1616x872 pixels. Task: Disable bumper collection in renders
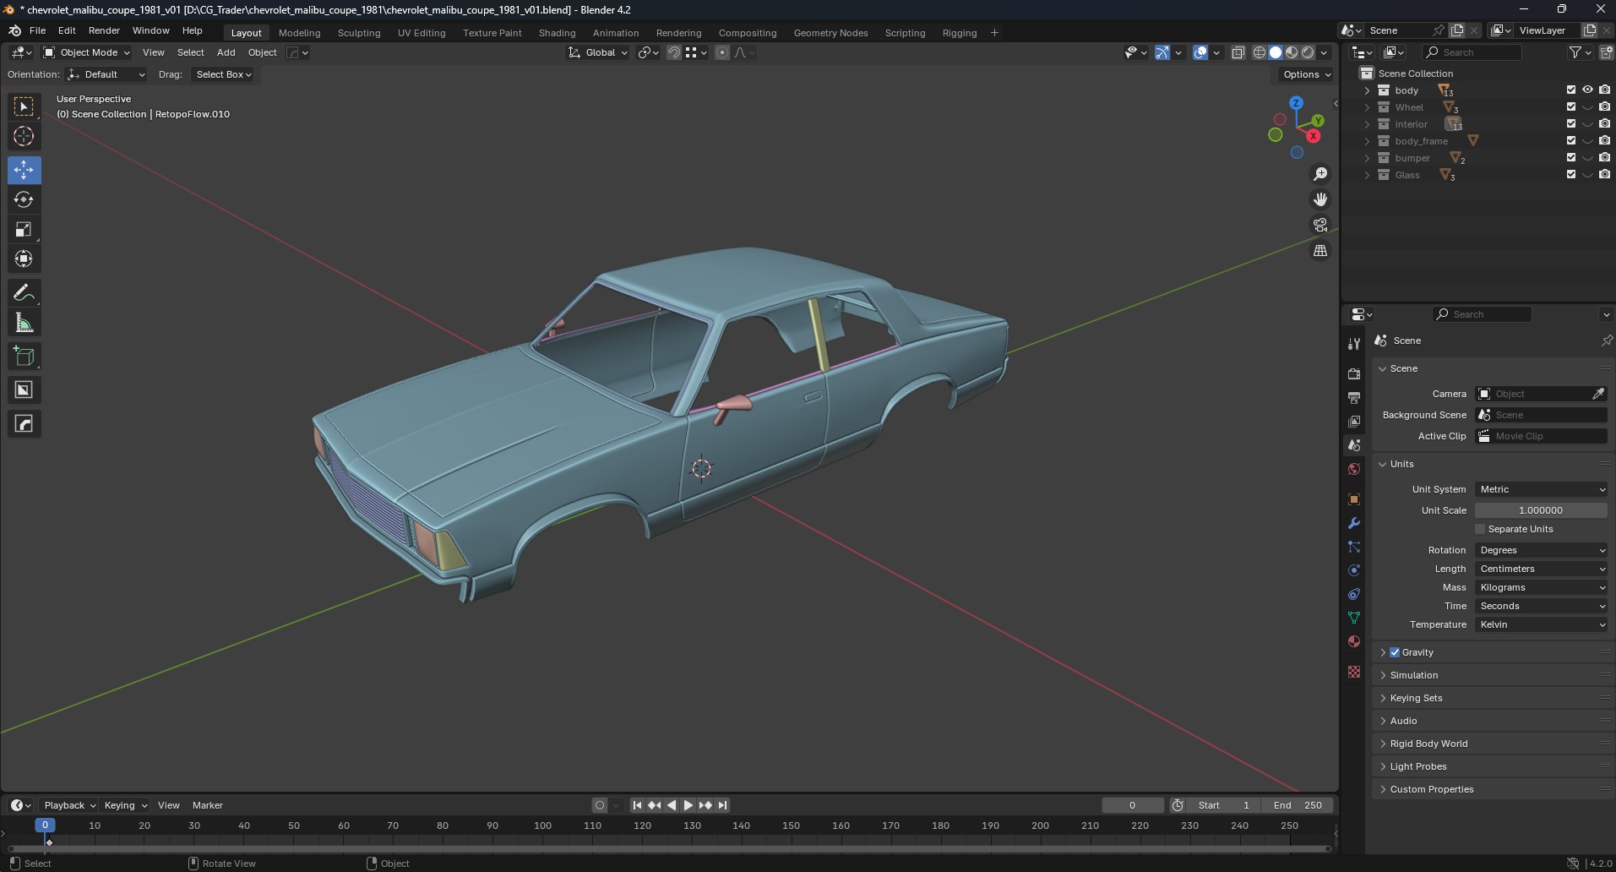pyautogui.click(x=1604, y=158)
